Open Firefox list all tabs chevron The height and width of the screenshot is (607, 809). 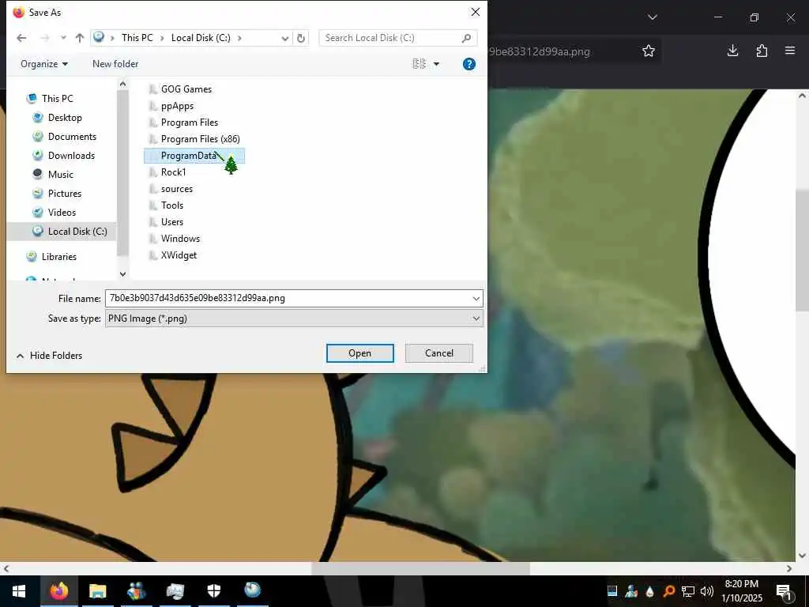point(653,17)
